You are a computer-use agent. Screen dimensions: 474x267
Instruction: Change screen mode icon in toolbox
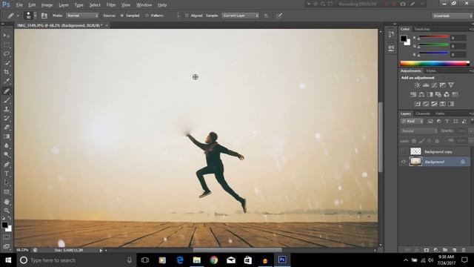(x=7, y=246)
